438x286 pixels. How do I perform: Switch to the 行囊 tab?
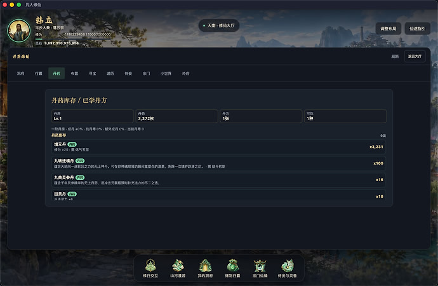coord(39,74)
